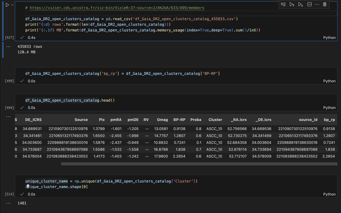Split the cell using the toolbar icon
This screenshot has height=213, width=341.
309,4
